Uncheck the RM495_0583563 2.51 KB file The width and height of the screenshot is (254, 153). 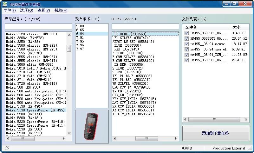(x=186, y=60)
